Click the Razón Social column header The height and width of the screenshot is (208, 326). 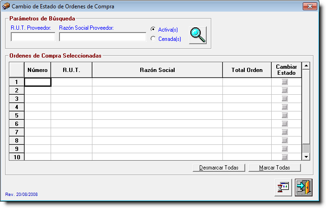pyautogui.click(x=157, y=70)
